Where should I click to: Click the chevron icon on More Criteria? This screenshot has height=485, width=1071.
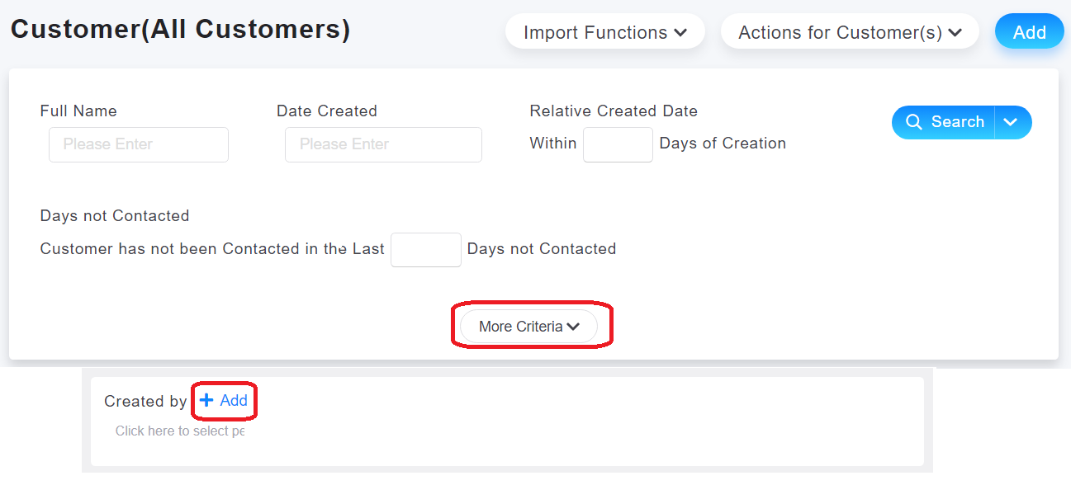tap(573, 327)
